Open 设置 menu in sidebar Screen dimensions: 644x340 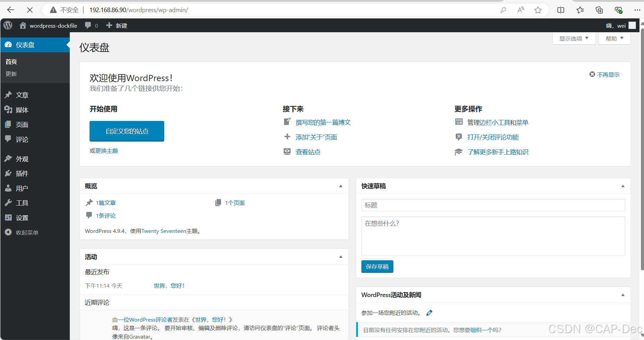point(35,218)
